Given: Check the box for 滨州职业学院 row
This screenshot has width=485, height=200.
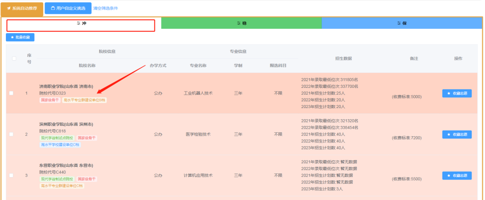Looking at the screenshot, I should coord(11,134).
